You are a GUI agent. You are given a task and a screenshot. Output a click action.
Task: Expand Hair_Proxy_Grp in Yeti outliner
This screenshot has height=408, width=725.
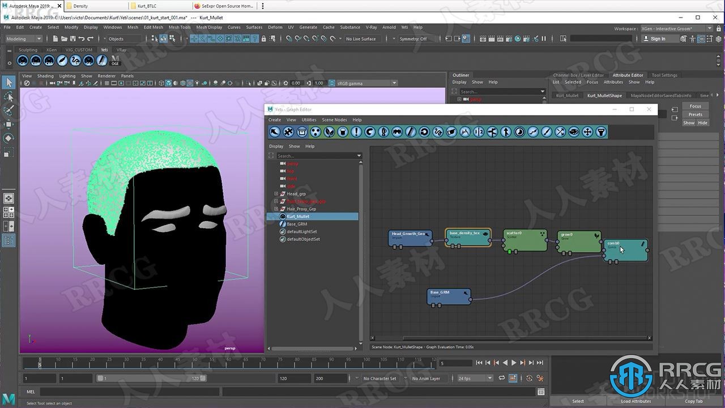click(276, 209)
